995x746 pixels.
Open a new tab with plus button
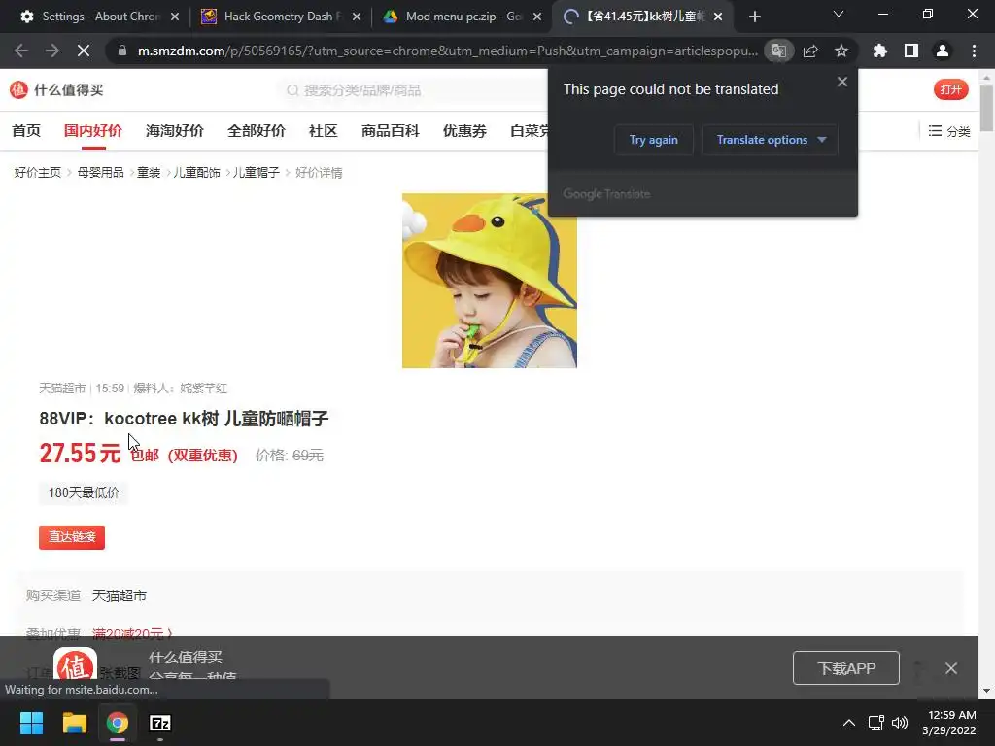[x=754, y=17]
